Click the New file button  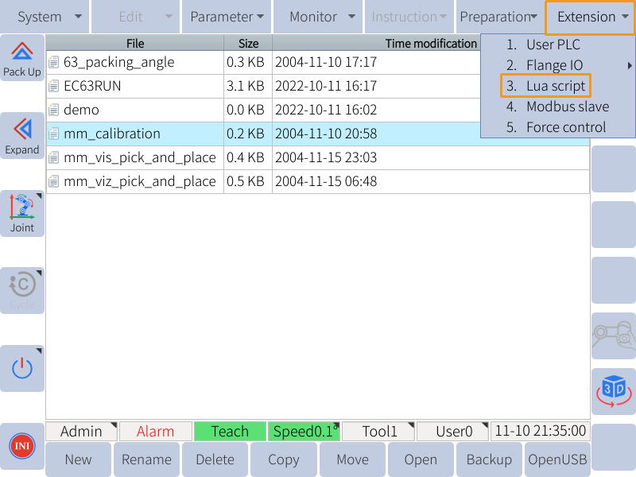[78, 460]
